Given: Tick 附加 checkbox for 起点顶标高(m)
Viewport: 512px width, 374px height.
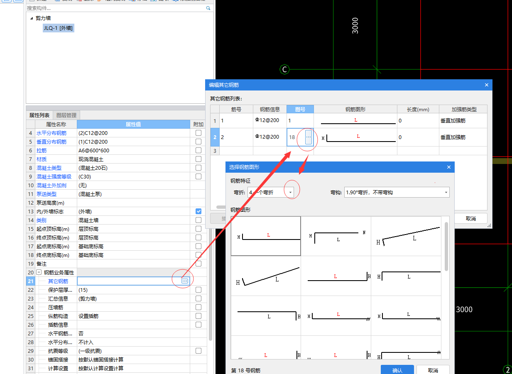Looking at the screenshot, I should pos(198,229).
